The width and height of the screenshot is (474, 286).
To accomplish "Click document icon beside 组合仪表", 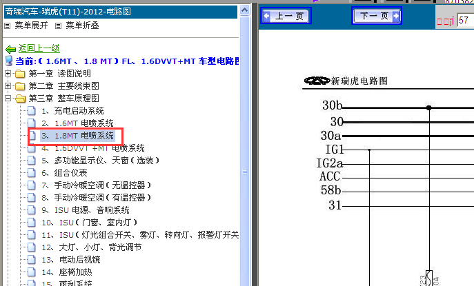I will pyautogui.click(x=32, y=173).
